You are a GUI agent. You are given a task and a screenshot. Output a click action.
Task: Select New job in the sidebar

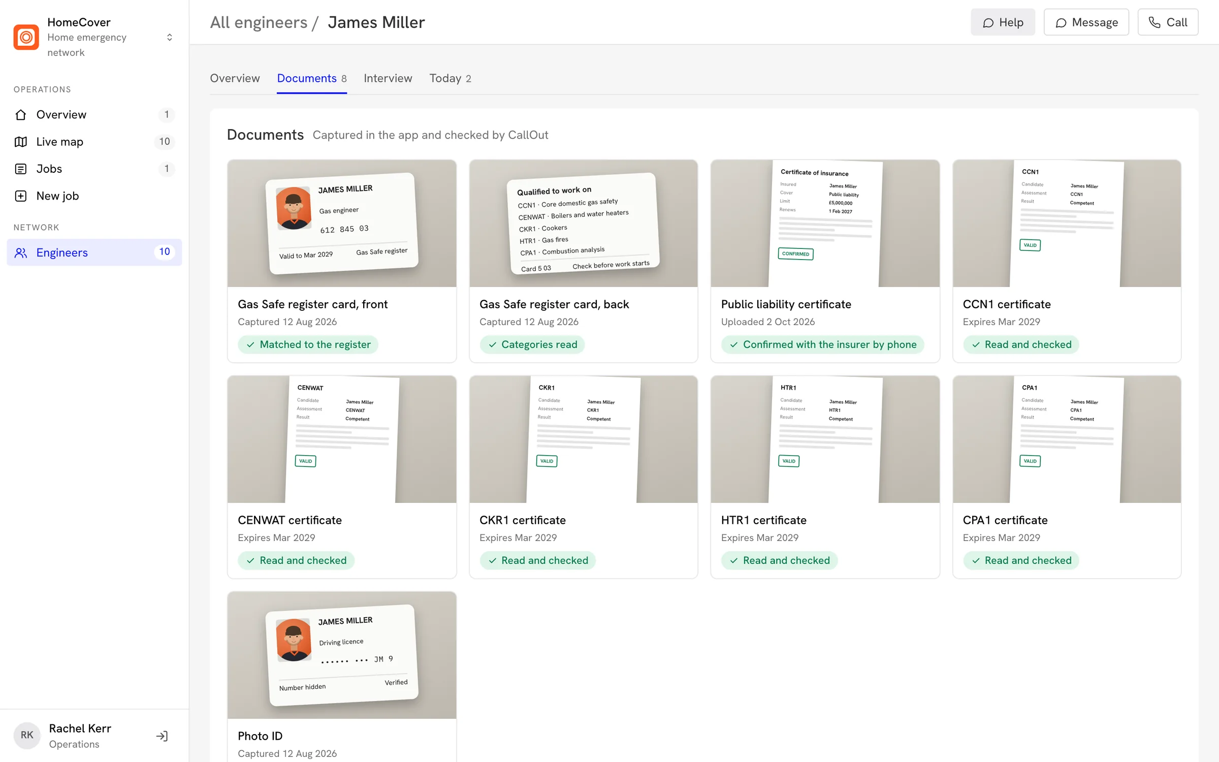click(x=94, y=196)
